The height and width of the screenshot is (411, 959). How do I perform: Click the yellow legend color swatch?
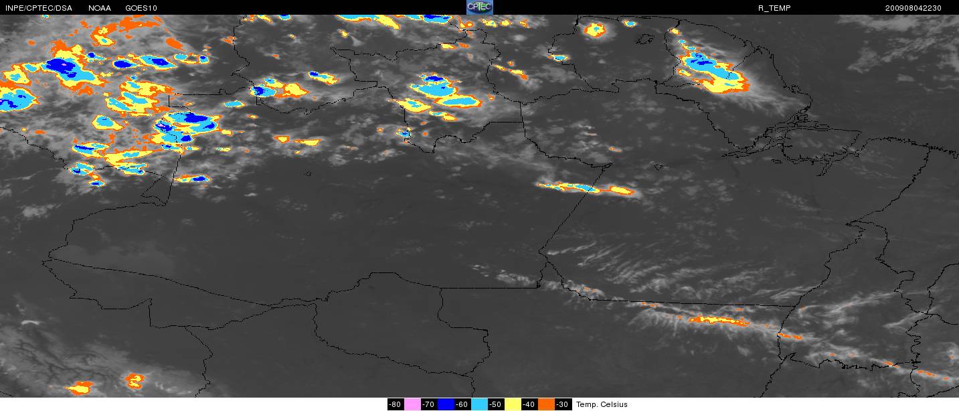tap(513, 404)
